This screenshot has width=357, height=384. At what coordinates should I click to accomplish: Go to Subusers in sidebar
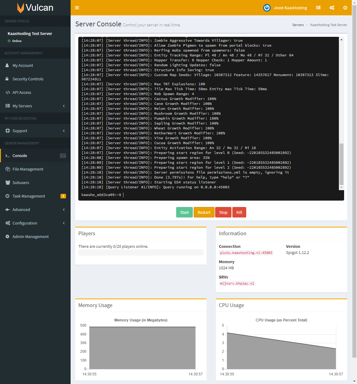[x=21, y=182]
